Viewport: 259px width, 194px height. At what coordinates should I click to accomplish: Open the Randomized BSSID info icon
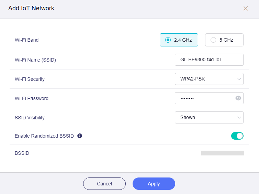coord(80,136)
